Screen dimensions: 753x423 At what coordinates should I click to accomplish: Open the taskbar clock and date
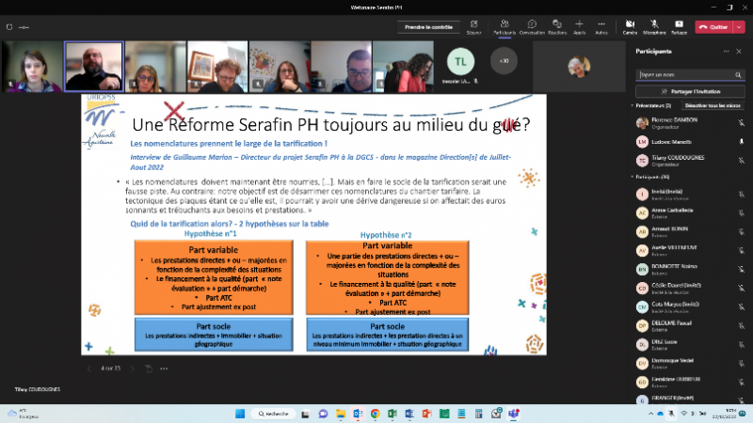click(x=724, y=414)
